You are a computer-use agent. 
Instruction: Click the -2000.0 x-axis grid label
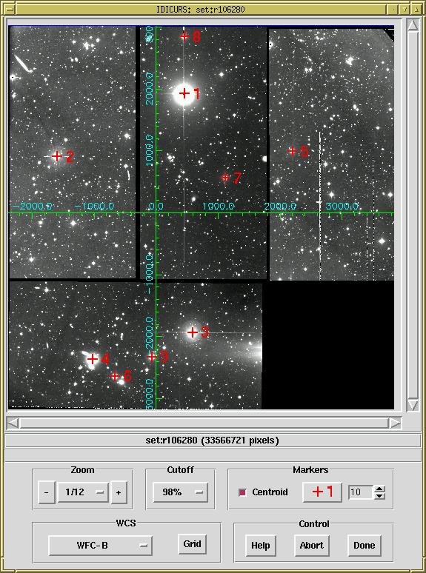point(32,207)
